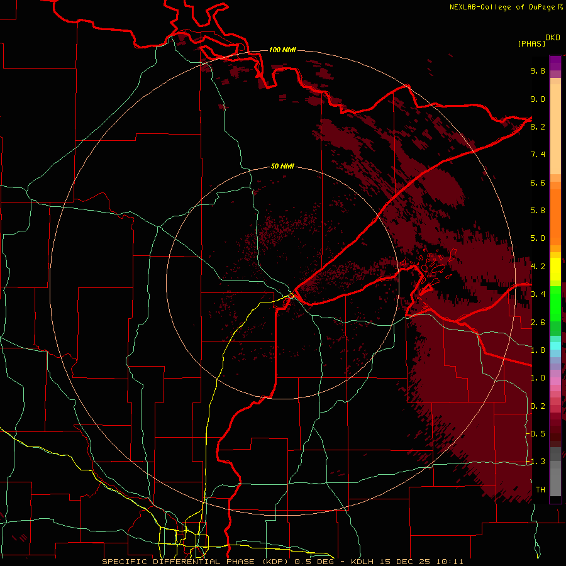Pick the purple top segment of color bar
The width and height of the screenshot is (566, 566).
click(x=555, y=63)
